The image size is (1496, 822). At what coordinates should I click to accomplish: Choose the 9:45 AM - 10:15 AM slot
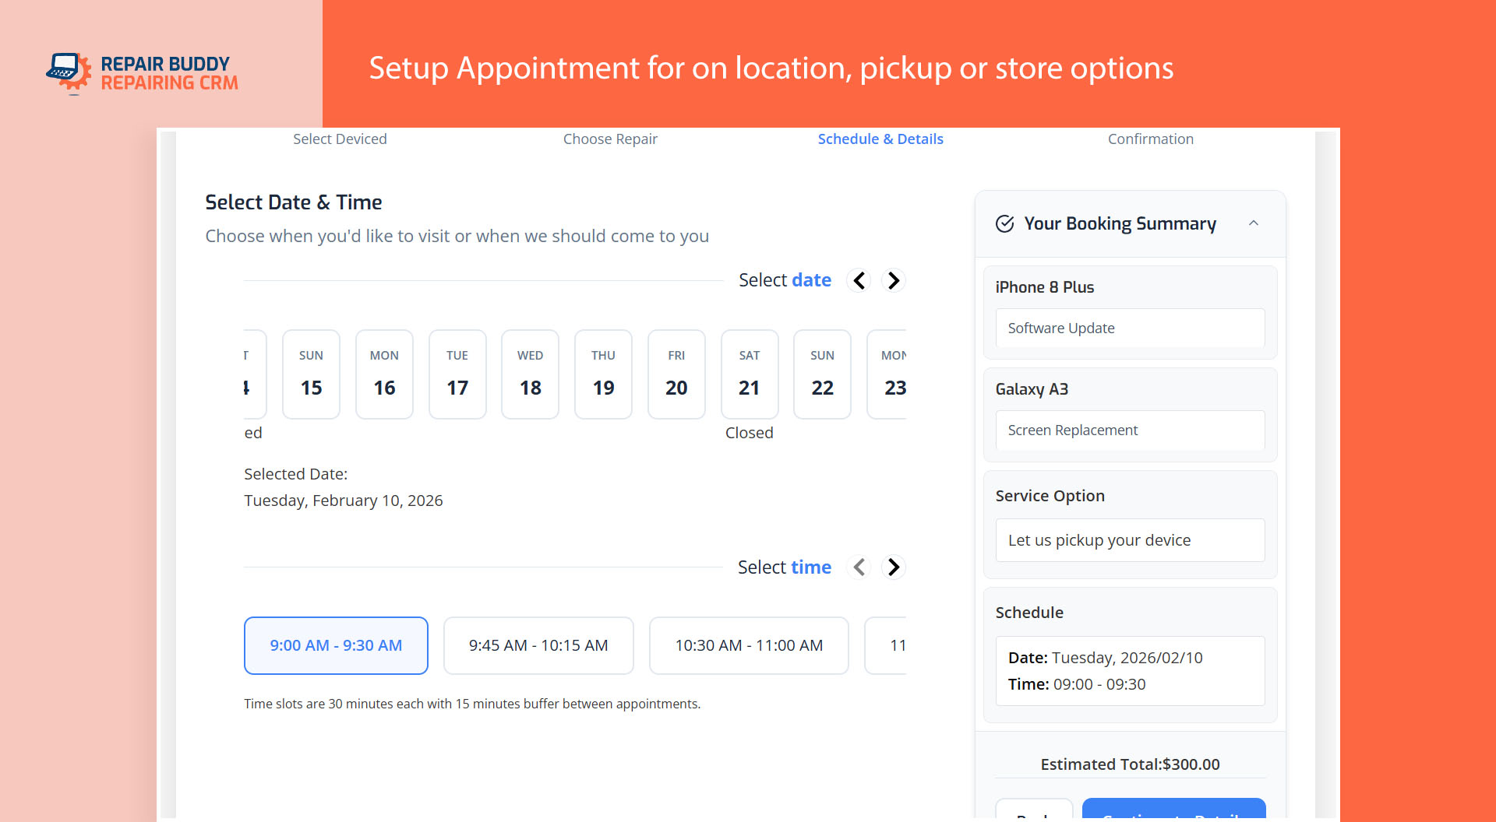pos(538,645)
